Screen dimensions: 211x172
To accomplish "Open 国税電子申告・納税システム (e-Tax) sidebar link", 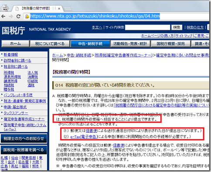I will tap(25, 127).
